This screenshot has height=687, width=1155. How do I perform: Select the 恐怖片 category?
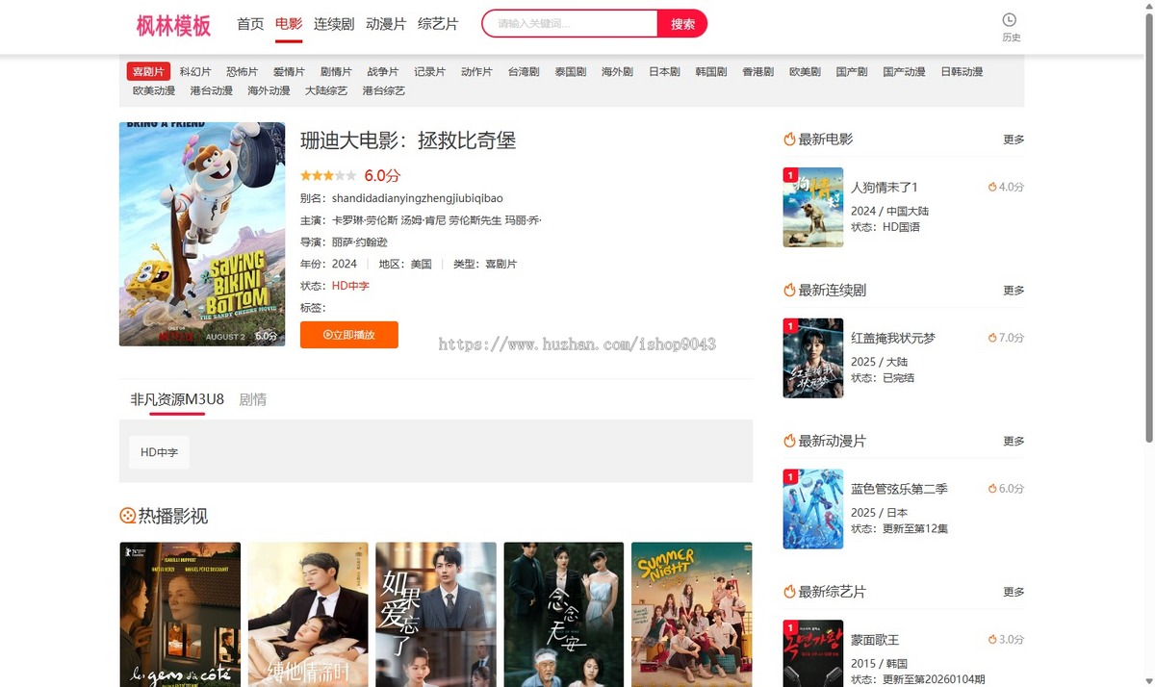[243, 72]
